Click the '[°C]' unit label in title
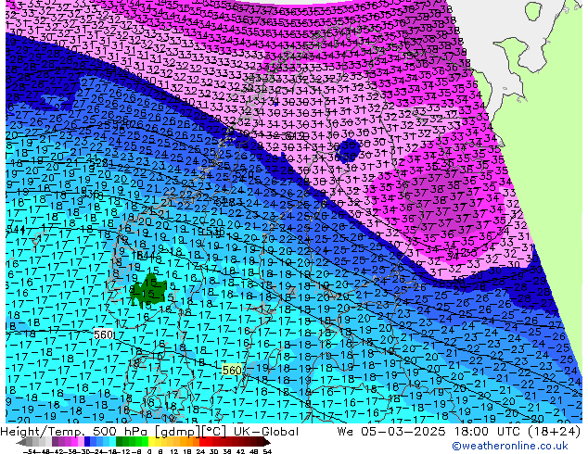Image resolution: width=588 pixels, height=454 pixels. tap(212, 432)
